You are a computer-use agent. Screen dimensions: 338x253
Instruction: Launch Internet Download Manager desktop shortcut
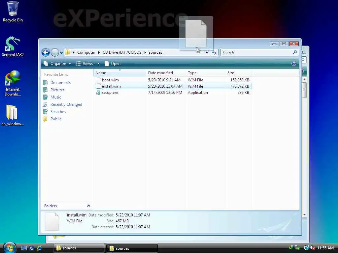13,83
